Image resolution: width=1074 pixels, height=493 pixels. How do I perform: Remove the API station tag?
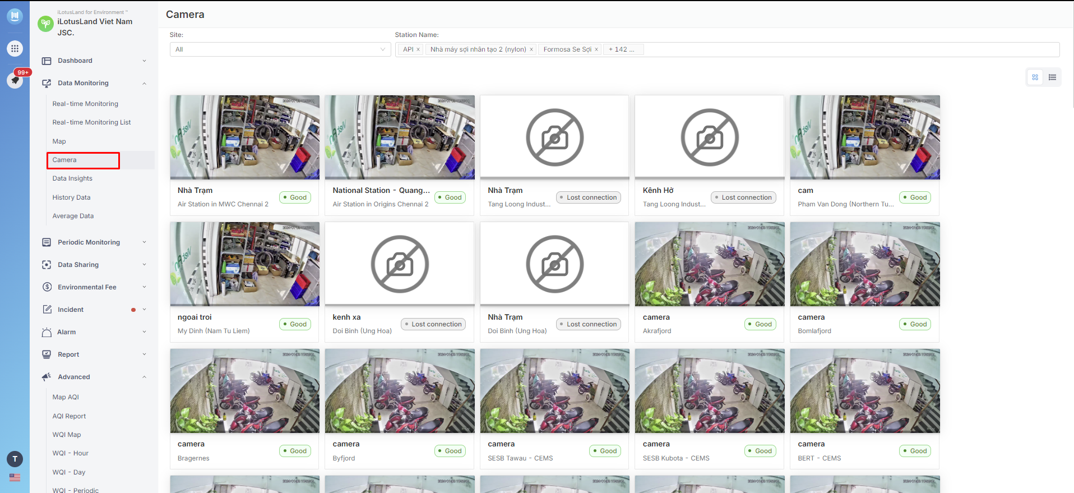(x=418, y=49)
